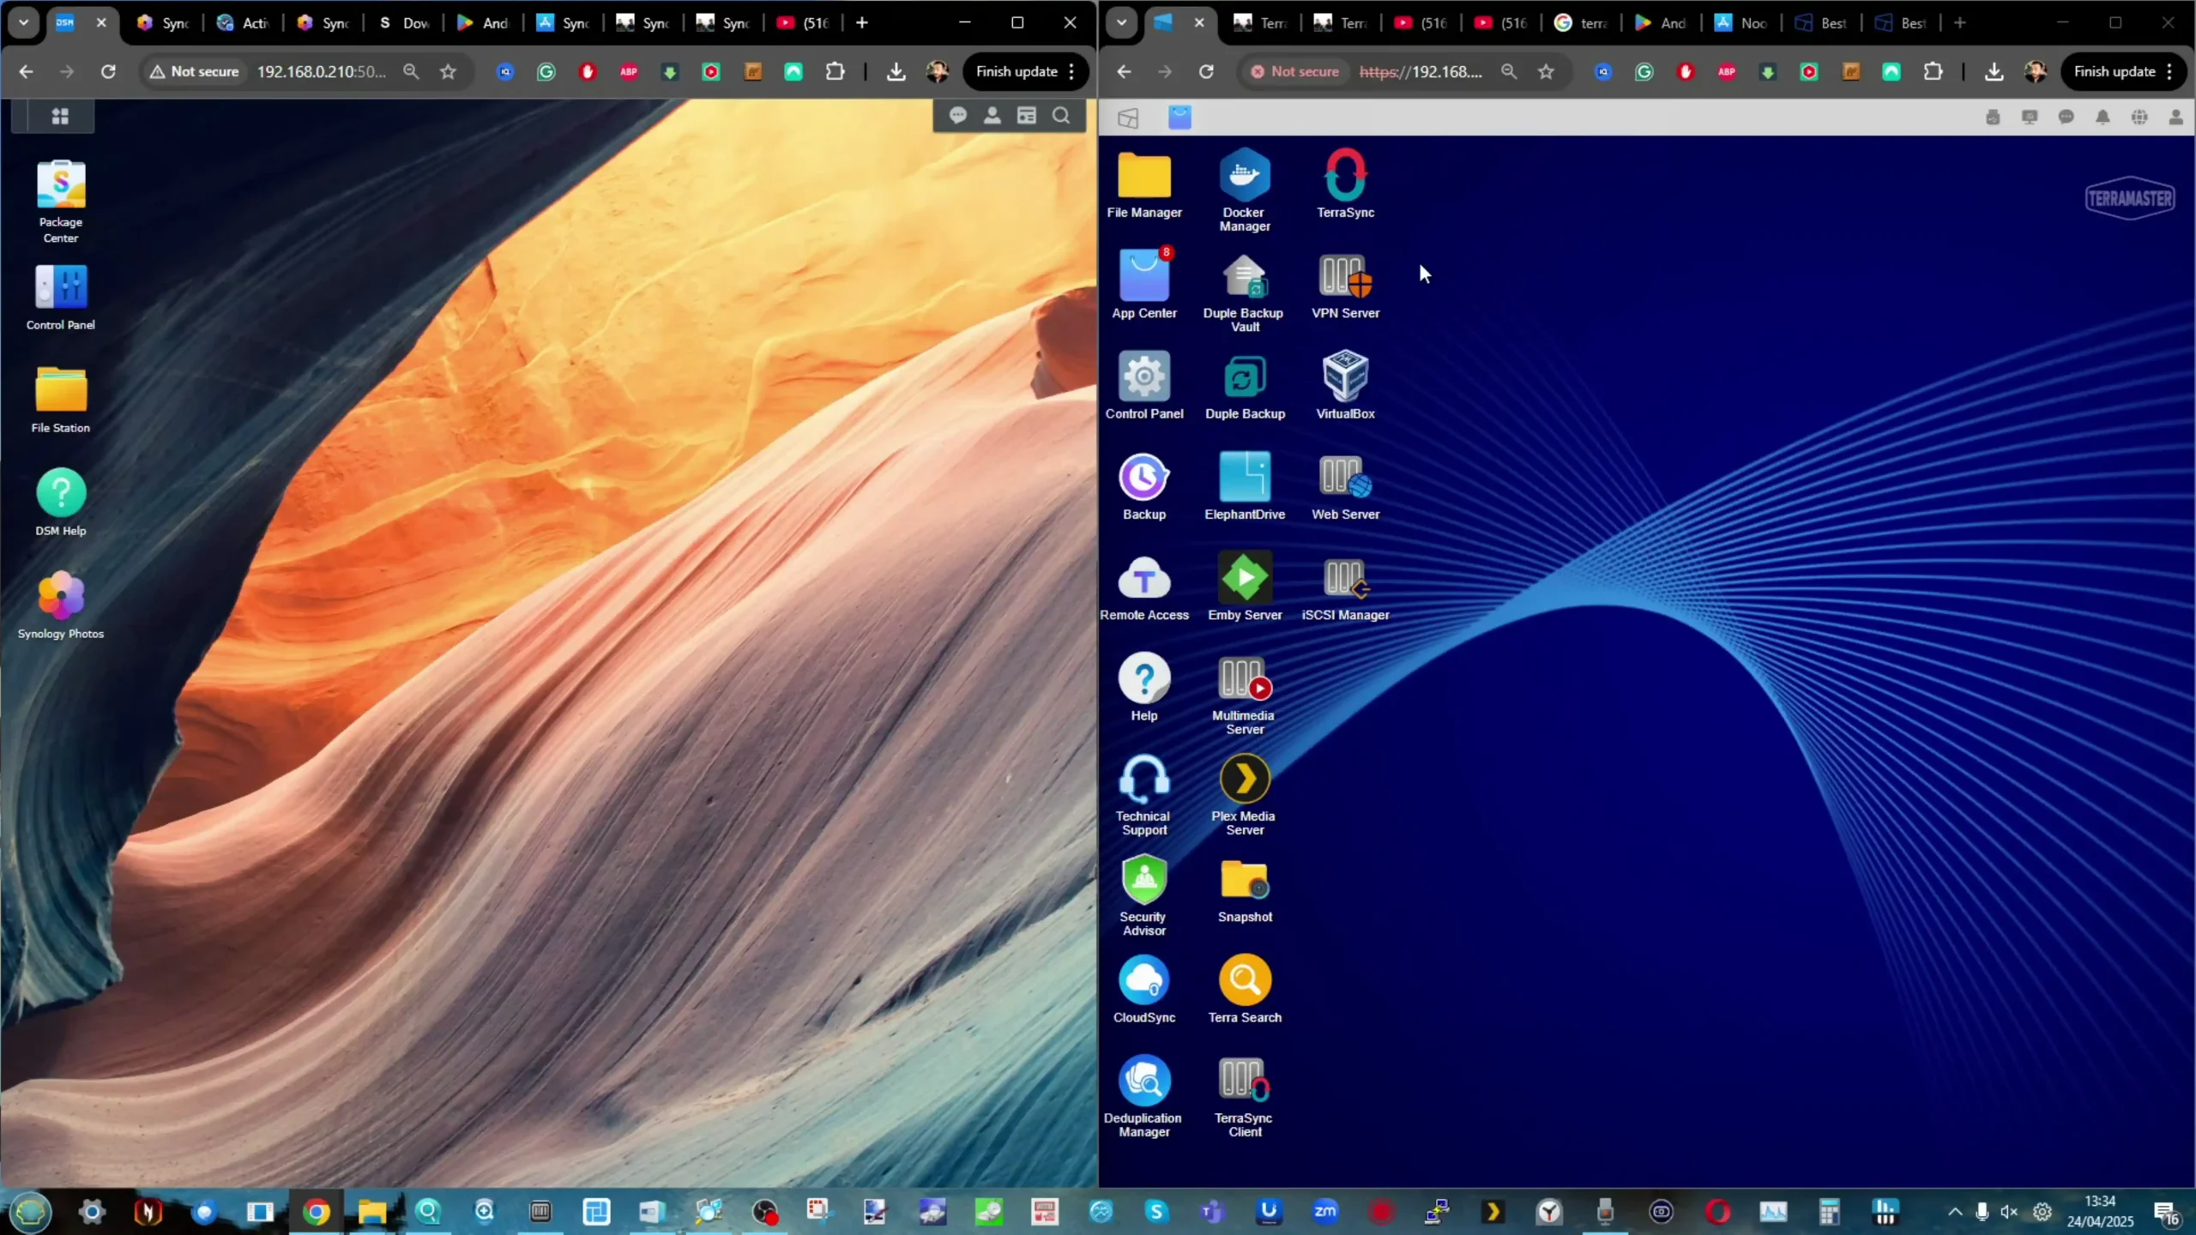Open CloudSync app
The image size is (2196, 1235).
pos(1144,991)
